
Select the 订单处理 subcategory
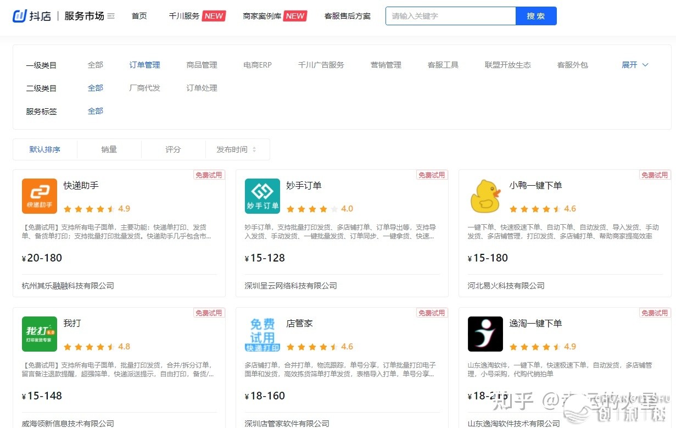tap(202, 88)
